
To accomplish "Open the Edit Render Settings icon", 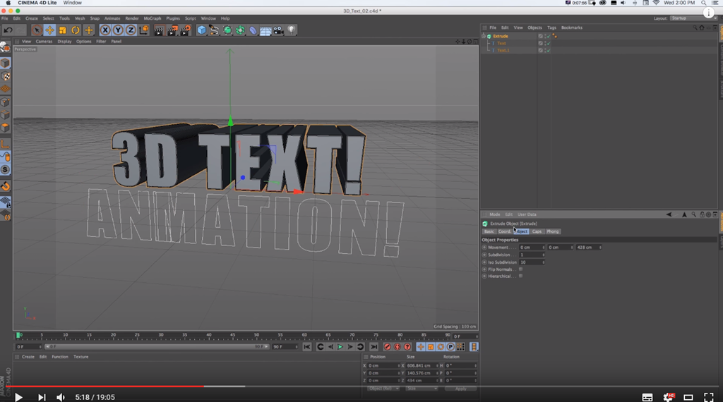I will tap(186, 30).
